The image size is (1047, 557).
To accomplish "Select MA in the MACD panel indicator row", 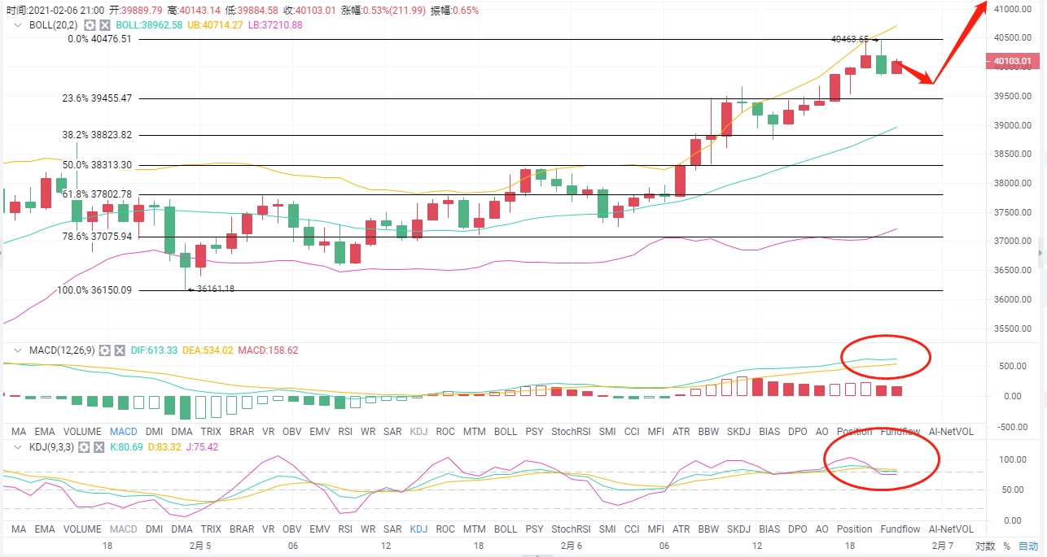I will [x=19, y=431].
